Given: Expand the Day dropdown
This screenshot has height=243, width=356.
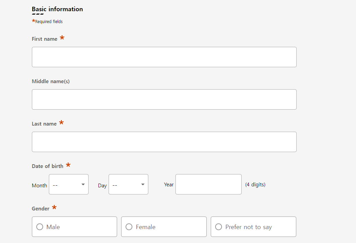Looking at the screenshot, I should (128, 184).
